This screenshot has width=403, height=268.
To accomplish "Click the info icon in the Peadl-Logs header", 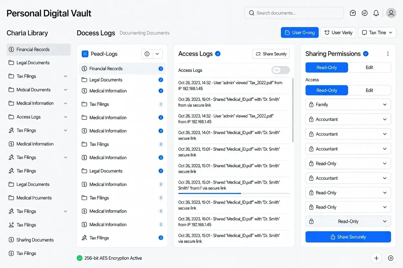I will (147, 54).
